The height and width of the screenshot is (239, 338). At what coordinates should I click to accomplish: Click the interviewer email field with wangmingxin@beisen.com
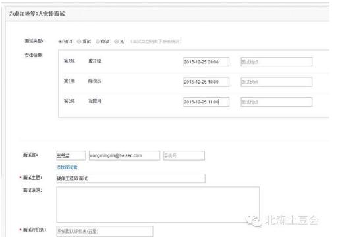pyautogui.click(x=125, y=155)
